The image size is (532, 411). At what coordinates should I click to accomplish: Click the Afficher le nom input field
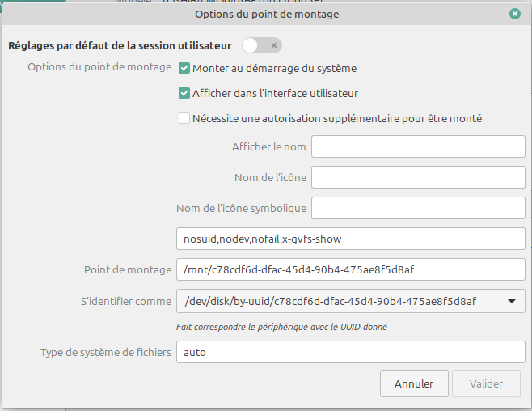pyautogui.click(x=418, y=146)
